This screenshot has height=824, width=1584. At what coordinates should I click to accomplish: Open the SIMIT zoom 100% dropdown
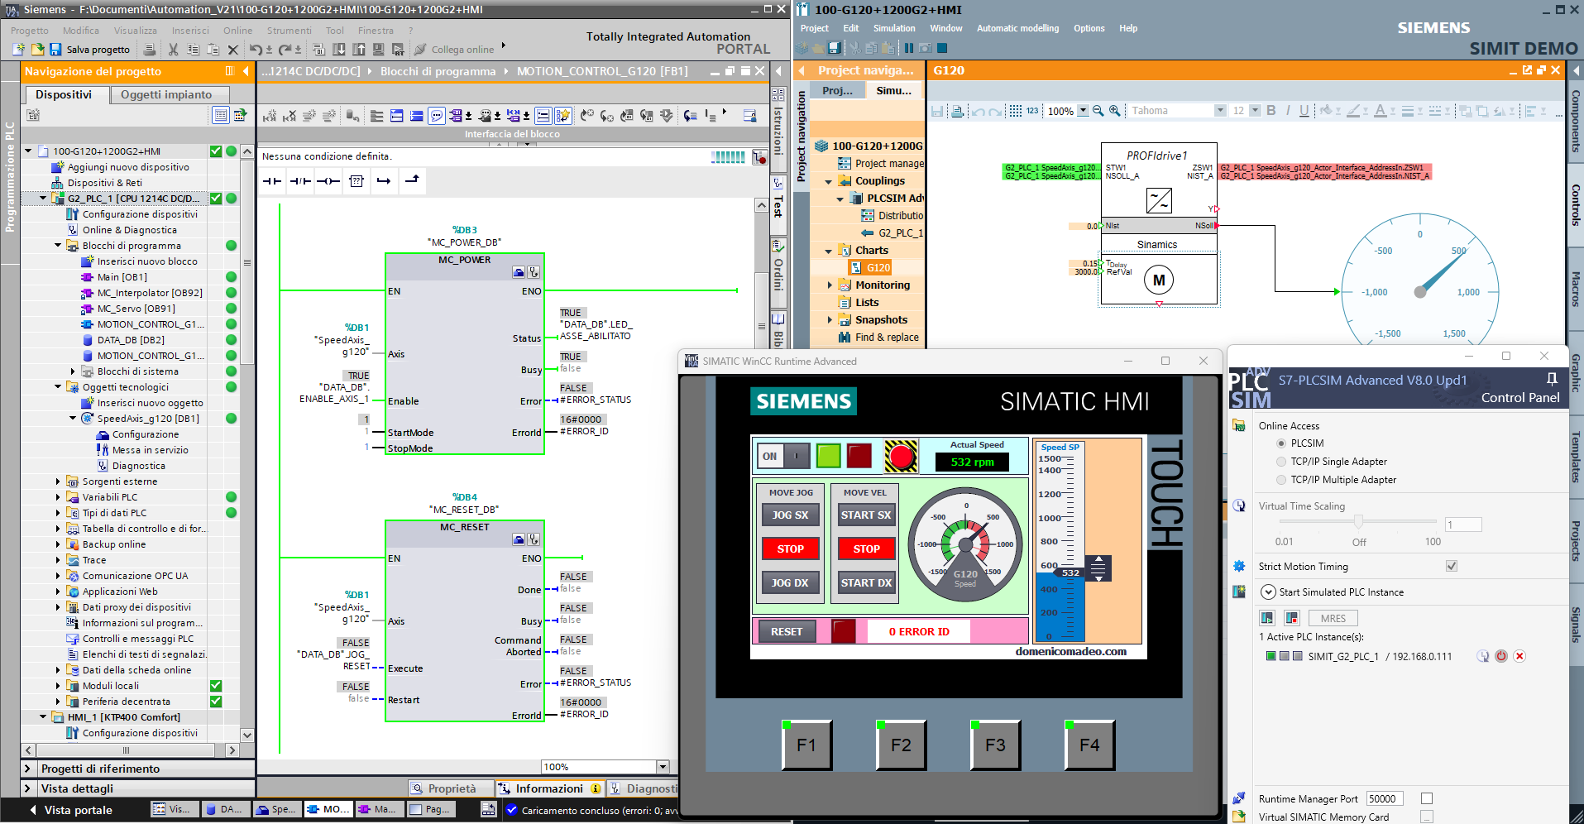coord(1083,111)
